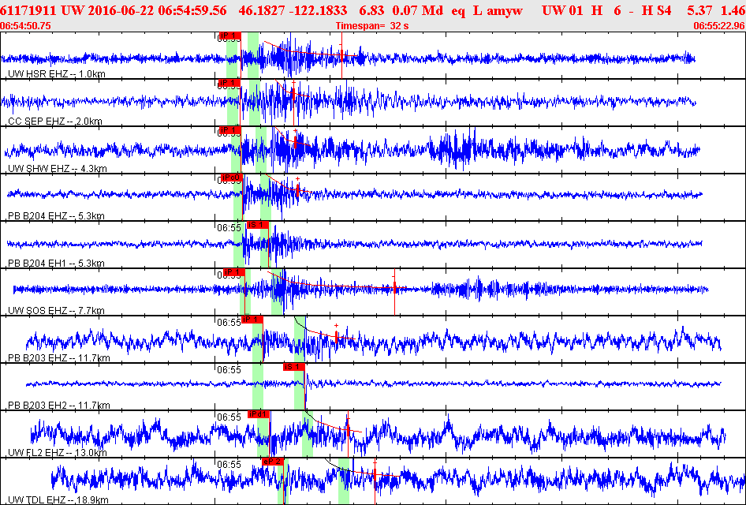Click the 'UW SHW EHZ -- 4.3km' station label
The height and width of the screenshot is (505, 746).
pos(58,169)
